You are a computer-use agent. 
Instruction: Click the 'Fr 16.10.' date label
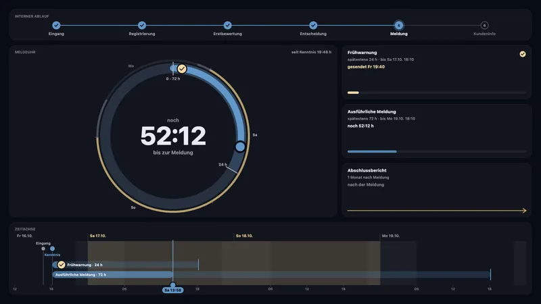coord(24,236)
